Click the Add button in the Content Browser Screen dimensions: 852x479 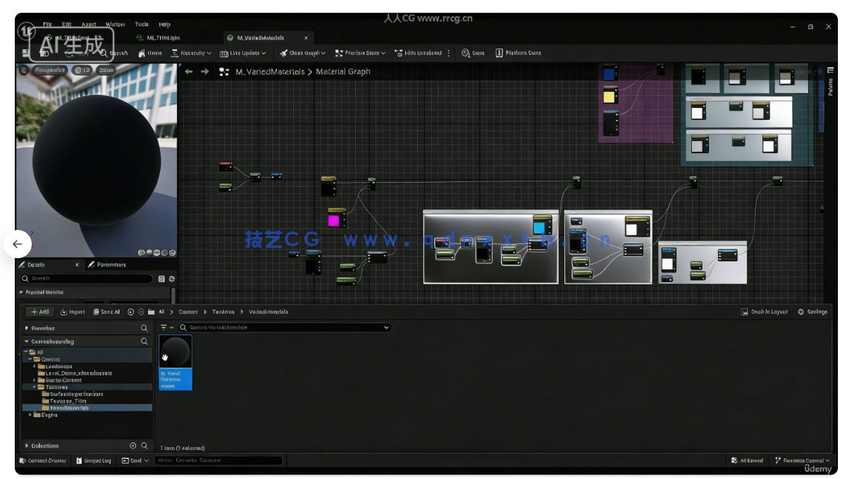click(x=40, y=312)
